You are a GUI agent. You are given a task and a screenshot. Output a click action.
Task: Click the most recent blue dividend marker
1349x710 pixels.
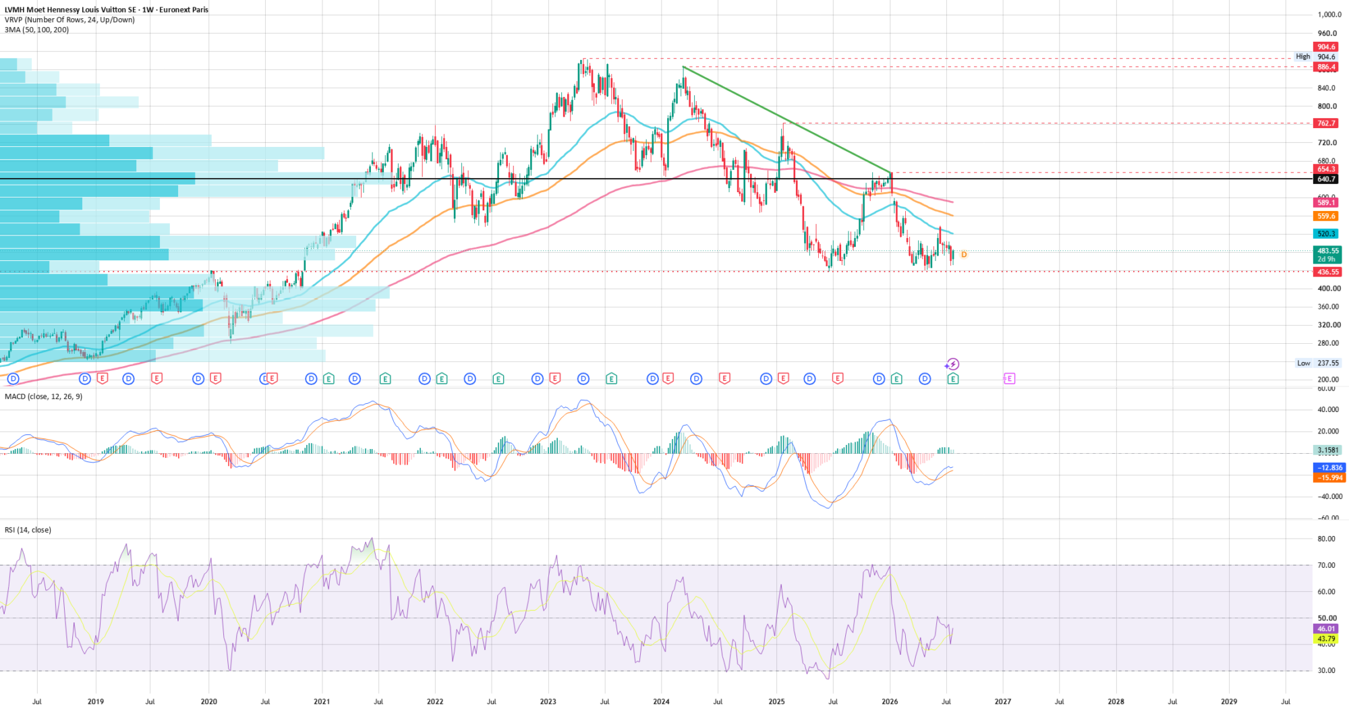925,379
